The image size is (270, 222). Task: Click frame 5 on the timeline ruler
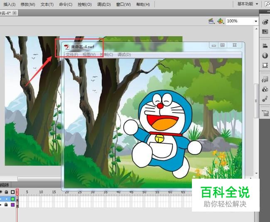(x=27, y=192)
